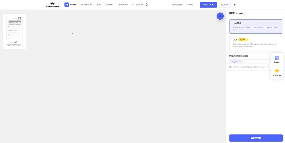The width and height of the screenshot is (285, 143).
Task: Expand the AI Tools menu
Action: [x=137, y=5]
